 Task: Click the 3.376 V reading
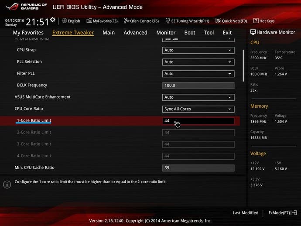point(257,185)
